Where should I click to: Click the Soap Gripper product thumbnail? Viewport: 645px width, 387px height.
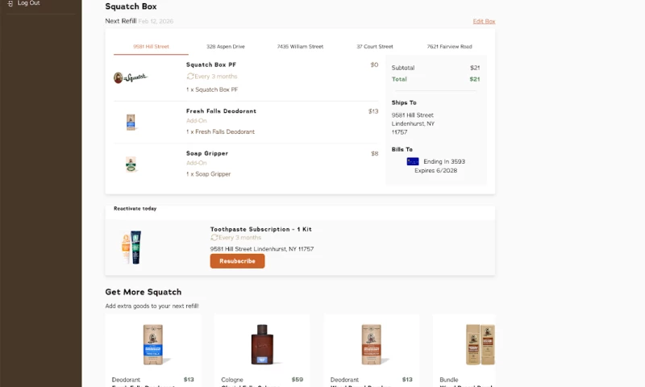[x=131, y=164]
